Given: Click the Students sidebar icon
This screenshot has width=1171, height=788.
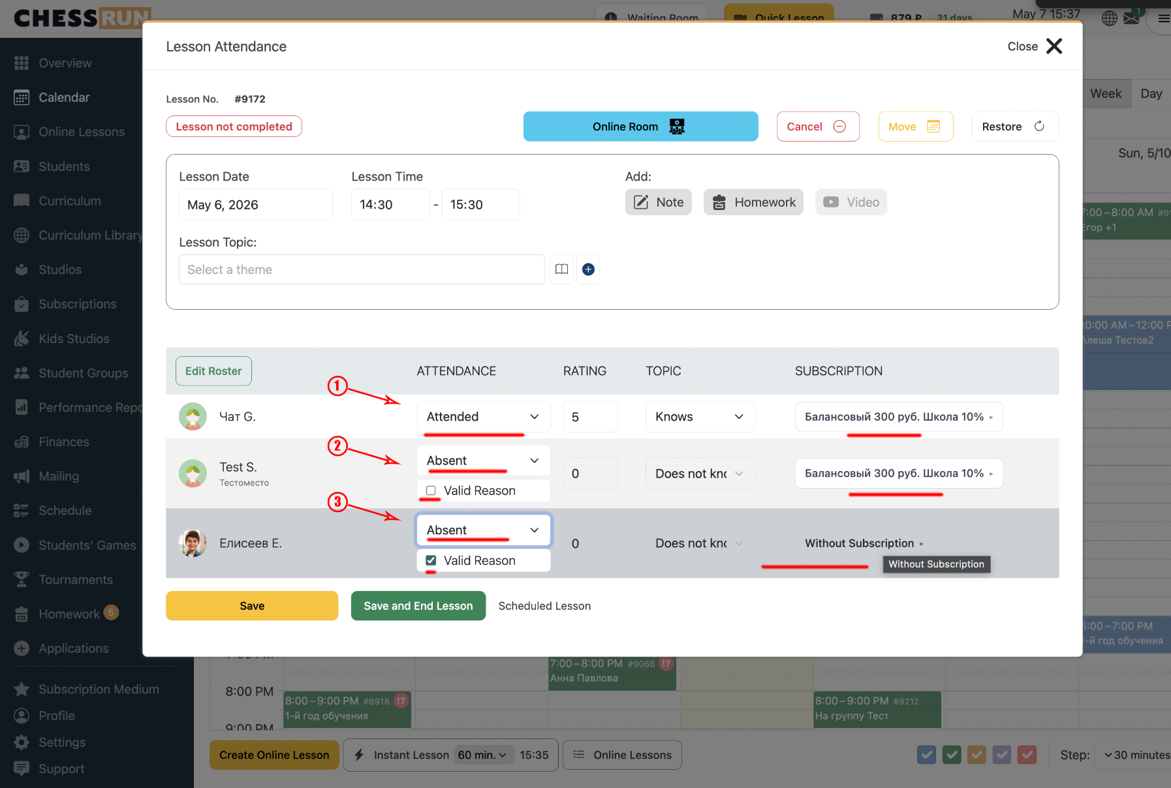Looking at the screenshot, I should pos(22,166).
